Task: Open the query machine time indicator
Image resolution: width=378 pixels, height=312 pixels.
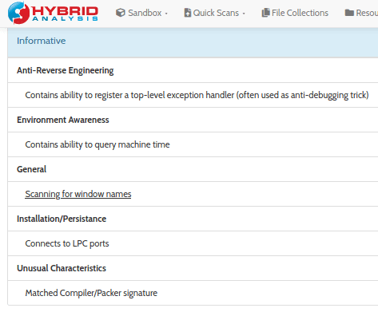Action: 97,144
